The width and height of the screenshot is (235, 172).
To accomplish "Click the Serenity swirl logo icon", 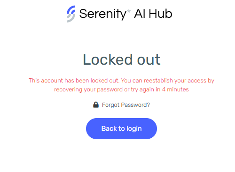I will click(71, 14).
